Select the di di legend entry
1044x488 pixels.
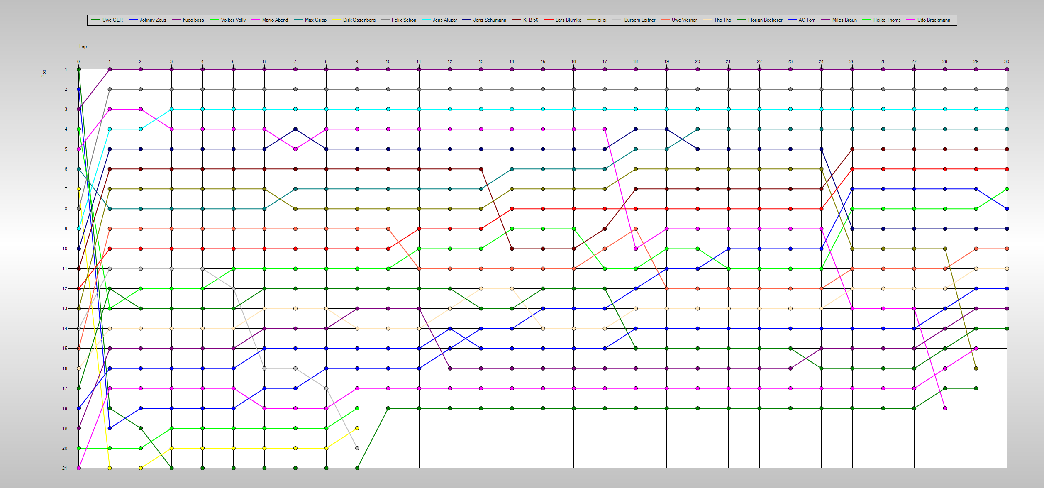pos(597,20)
